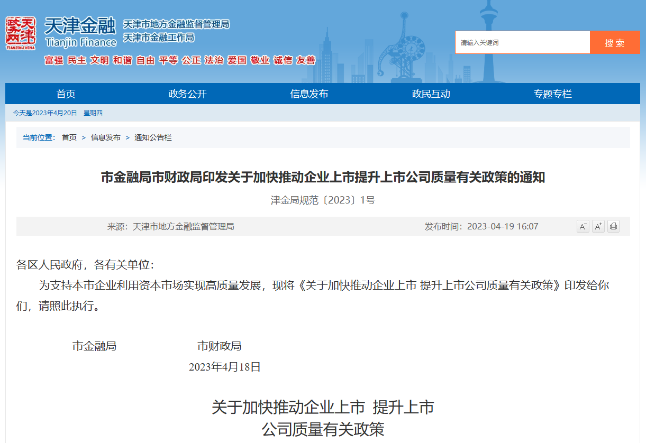The height and width of the screenshot is (443, 646).
Task: Click the article headline about 企业上市 policy notice
Action: point(323,177)
